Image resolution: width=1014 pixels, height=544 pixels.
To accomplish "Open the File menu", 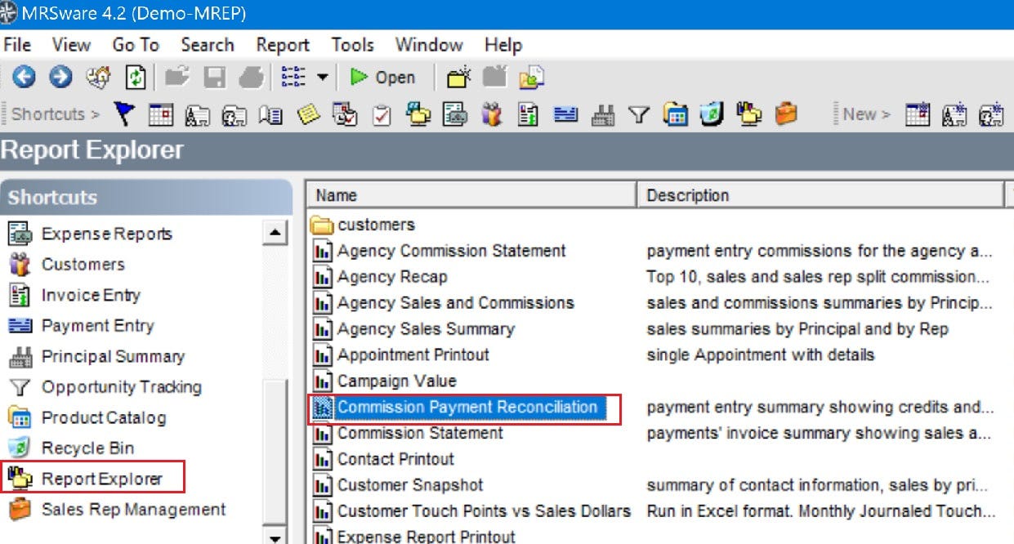I will pos(17,45).
